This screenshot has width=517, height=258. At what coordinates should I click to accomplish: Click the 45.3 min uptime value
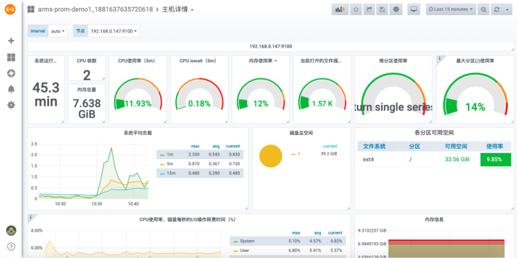pyautogui.click(x=46, y=95)
